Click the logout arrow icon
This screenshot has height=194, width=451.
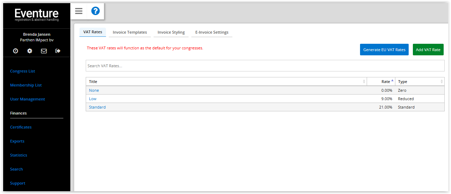pyautogui.click(x=58, y=51)
